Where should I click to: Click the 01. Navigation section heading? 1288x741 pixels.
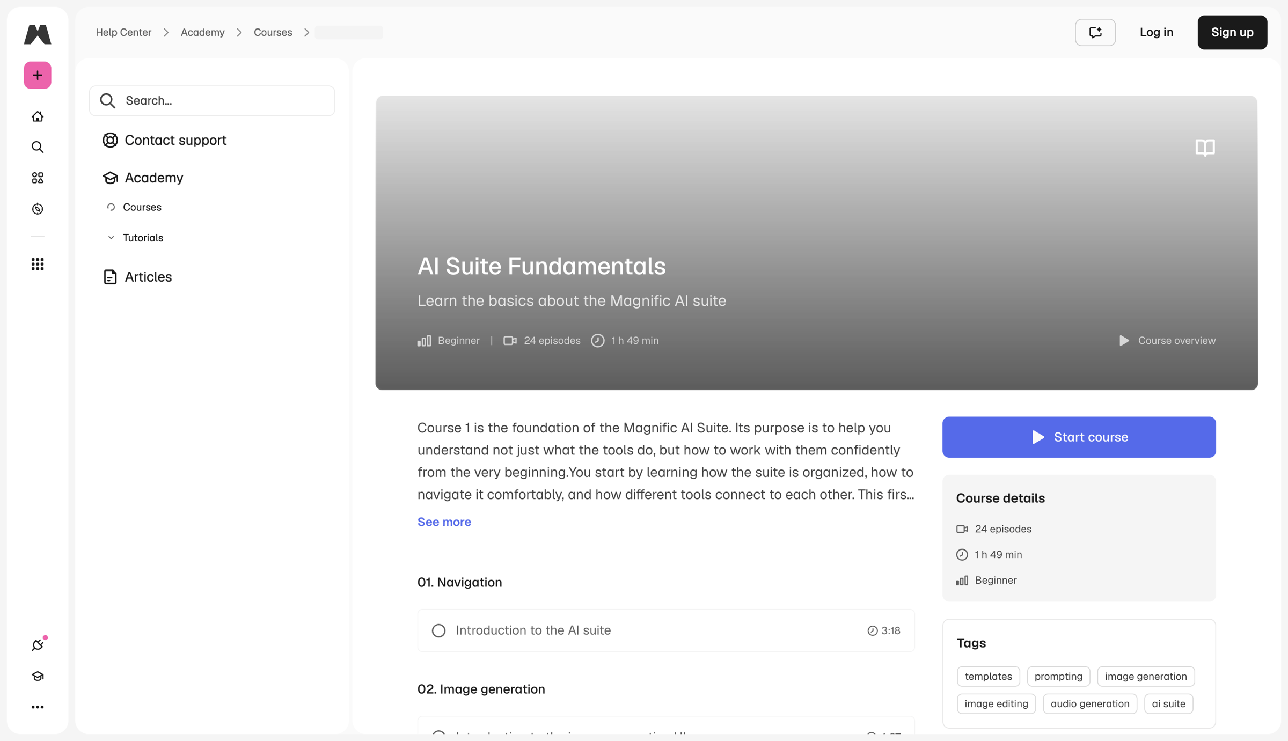460,582
